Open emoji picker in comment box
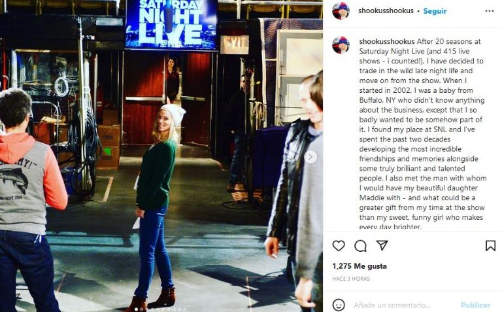Screen dimensions: 502x312 (x=339, y=305)
